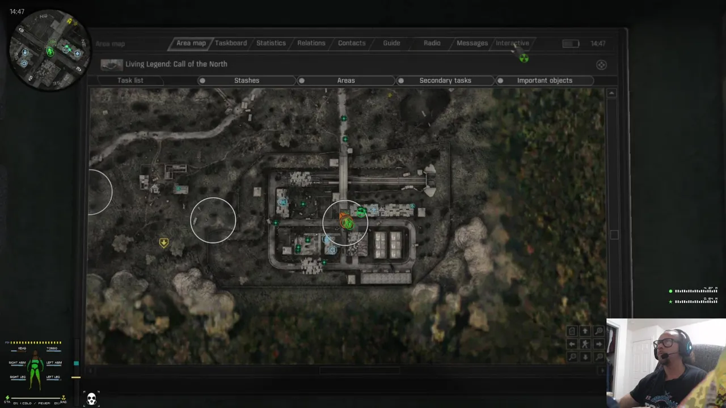Open the Contacts tab
The height and width of the screenshot is (408, 726).
(x=352, y=43)
